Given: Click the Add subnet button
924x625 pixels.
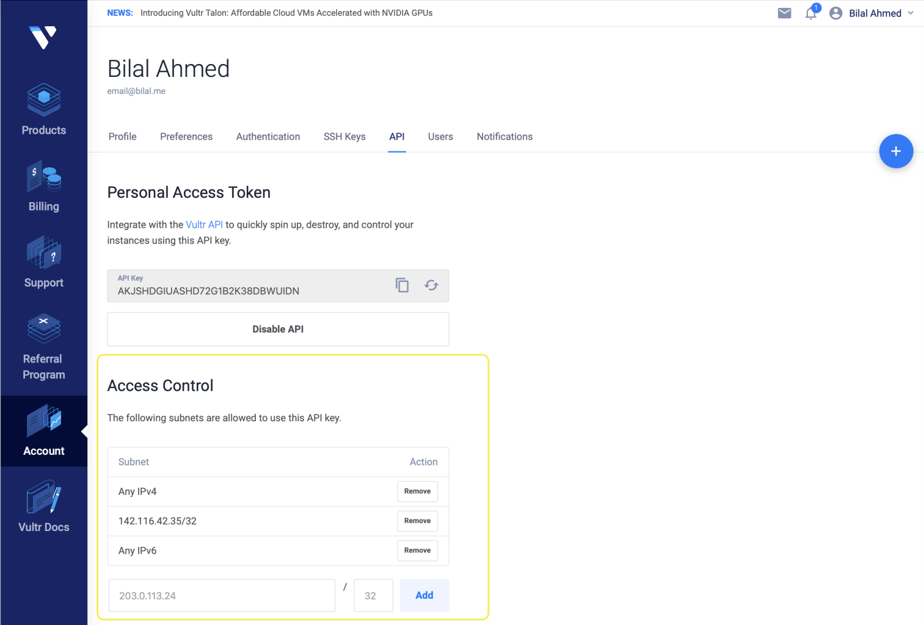Looking at the screenshot, I should 424,595.
